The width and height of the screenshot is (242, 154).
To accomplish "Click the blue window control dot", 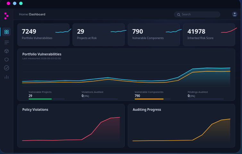I will [15, 4].
